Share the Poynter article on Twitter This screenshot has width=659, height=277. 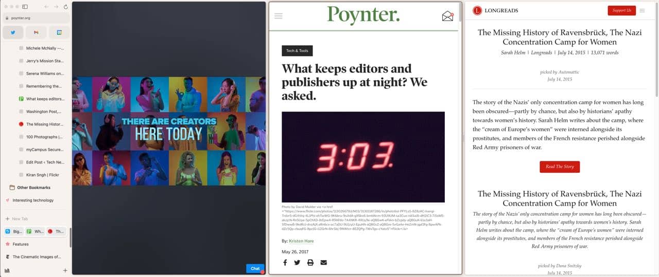(x=297, y=263)
